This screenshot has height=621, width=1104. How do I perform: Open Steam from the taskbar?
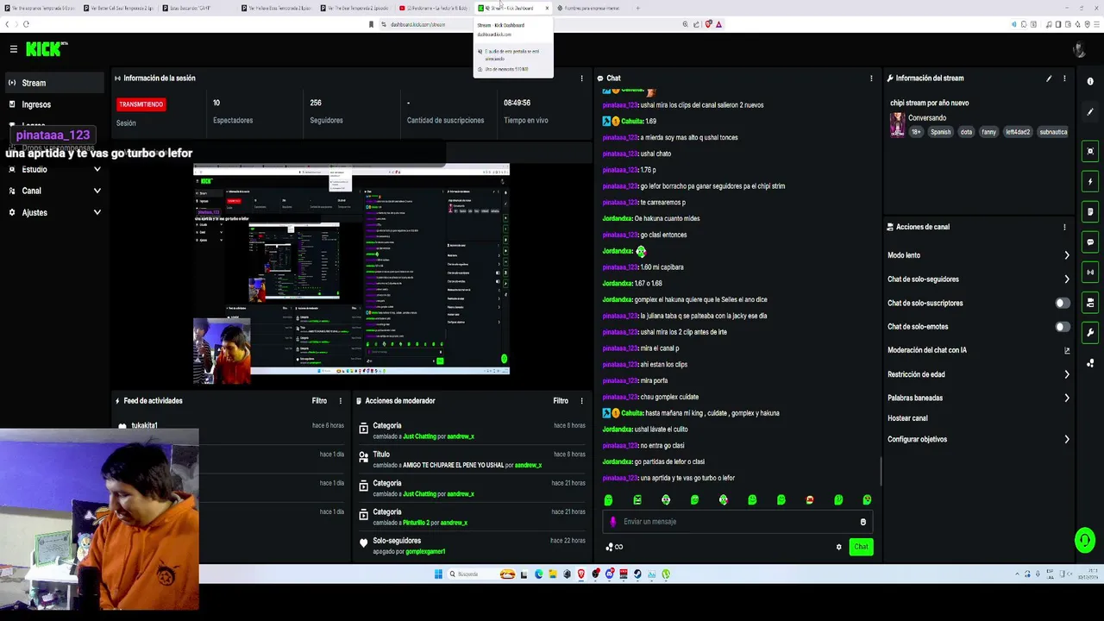637,574
